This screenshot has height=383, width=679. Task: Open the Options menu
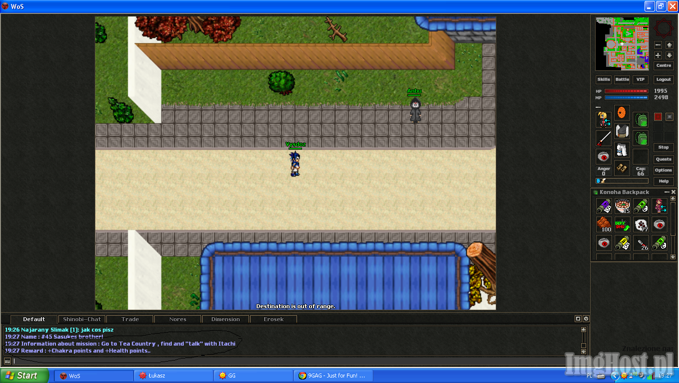664,170
